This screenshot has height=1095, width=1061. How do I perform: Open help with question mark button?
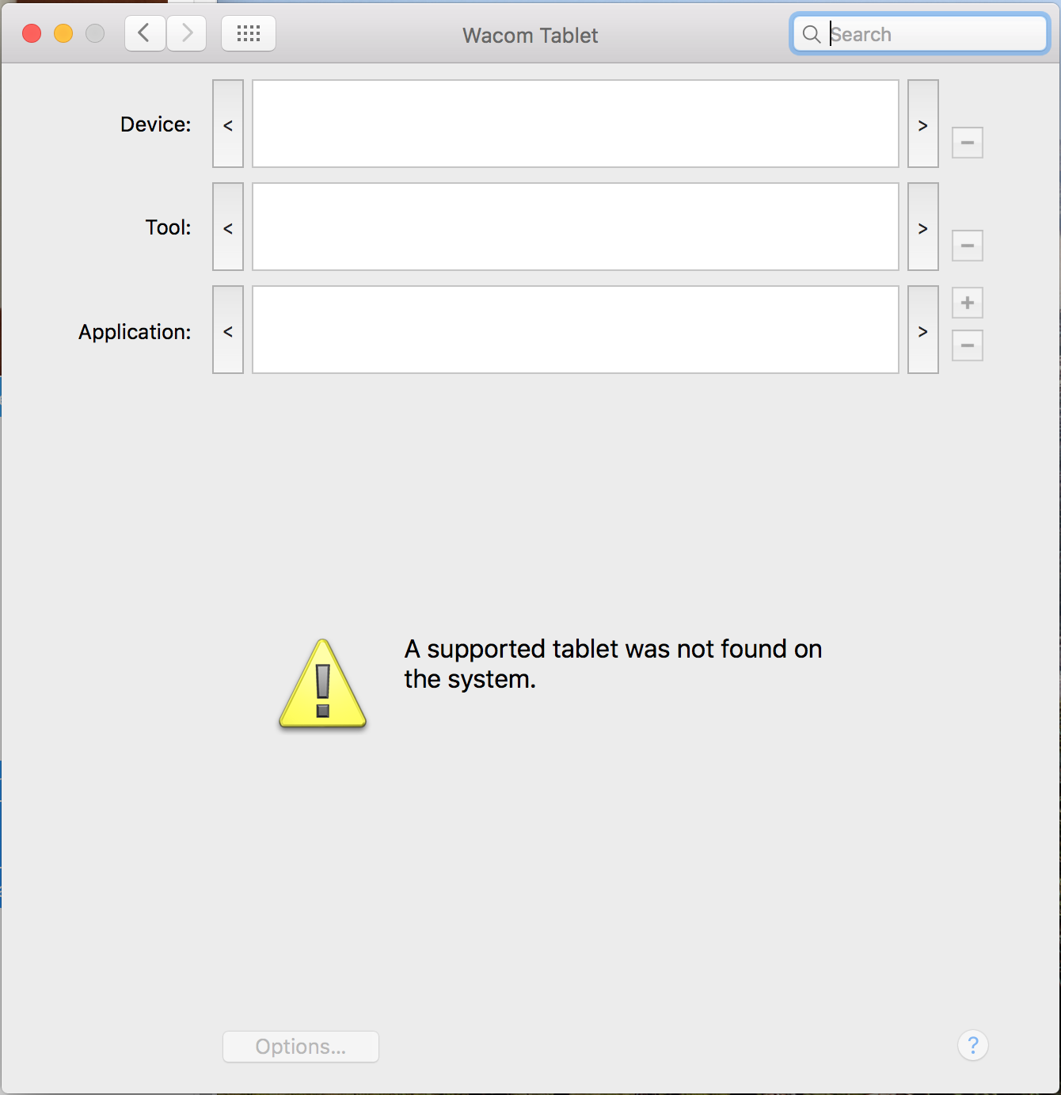pos(973,1045)
